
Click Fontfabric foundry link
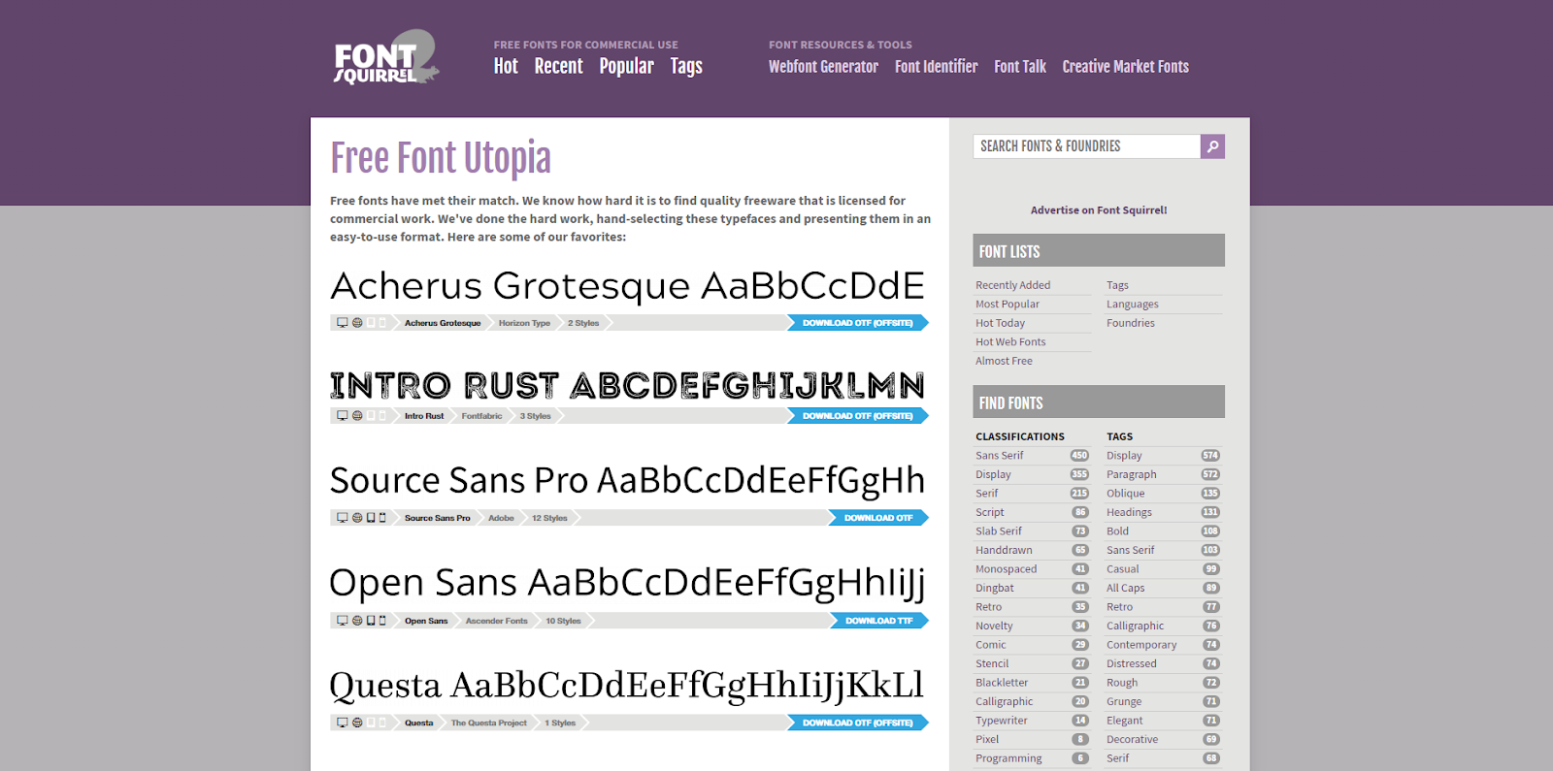(481, 416)
